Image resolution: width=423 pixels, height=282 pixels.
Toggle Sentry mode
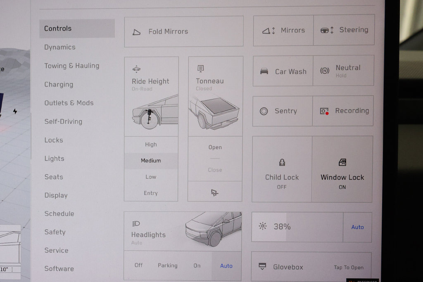pyautogui.click(x=283, y=111)
